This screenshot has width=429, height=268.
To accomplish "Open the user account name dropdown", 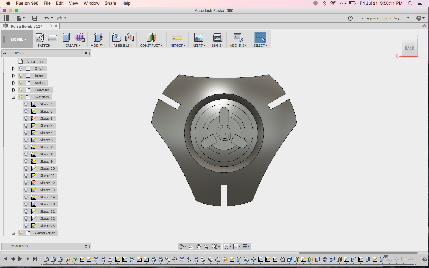I will click(385, 18).
